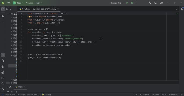
Task: Click 'question_bank.append(new_question)' line
Action: [x=52, y=45]
